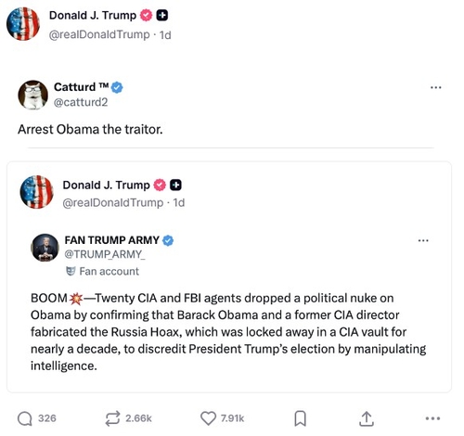Image resolution: width=464 pixels, height=436 pixels.
Task: Click FAN TRUMP ARMY blue verified badge
Action: point(168,240)
